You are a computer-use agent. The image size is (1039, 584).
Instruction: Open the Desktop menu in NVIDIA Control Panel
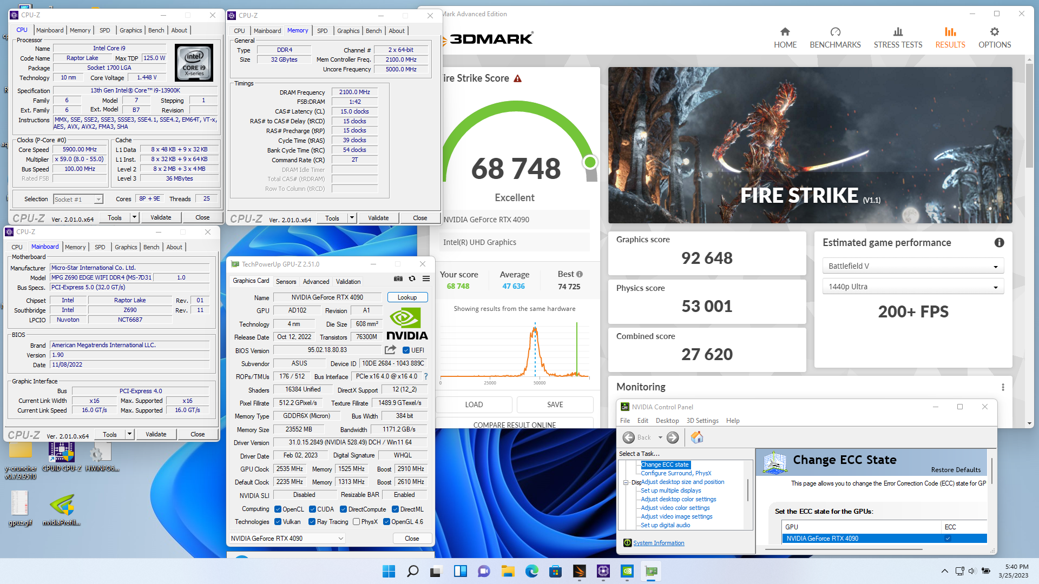667,421
